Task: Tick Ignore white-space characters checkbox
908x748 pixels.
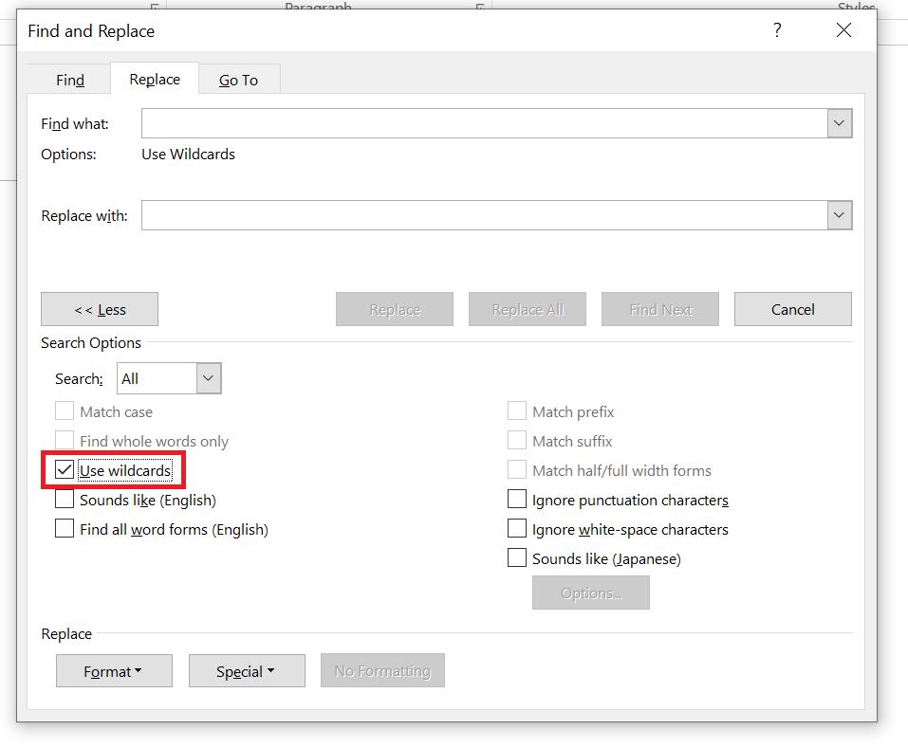Action: (x=517, y=529)
